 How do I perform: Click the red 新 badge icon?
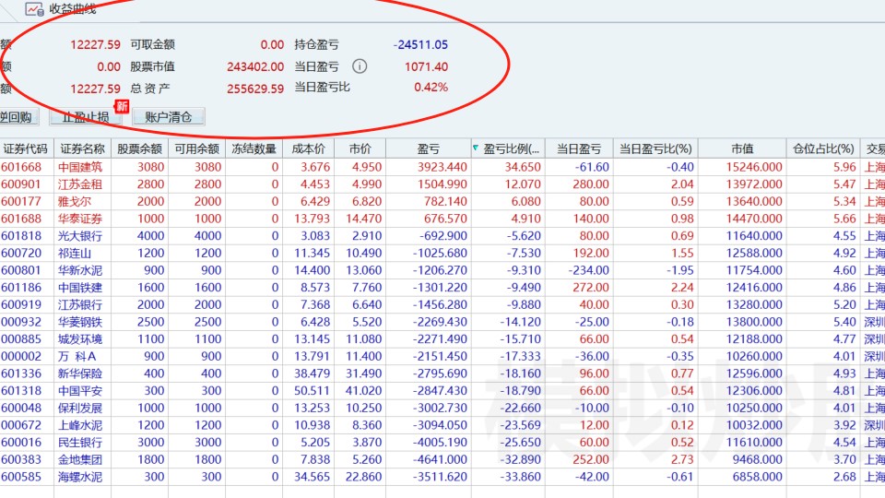122,106
